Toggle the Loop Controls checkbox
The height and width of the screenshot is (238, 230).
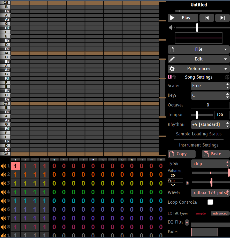pyautogui.click(x=210, y=202)
